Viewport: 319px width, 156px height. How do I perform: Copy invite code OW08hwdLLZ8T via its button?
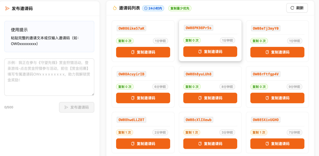pos(143,144)
